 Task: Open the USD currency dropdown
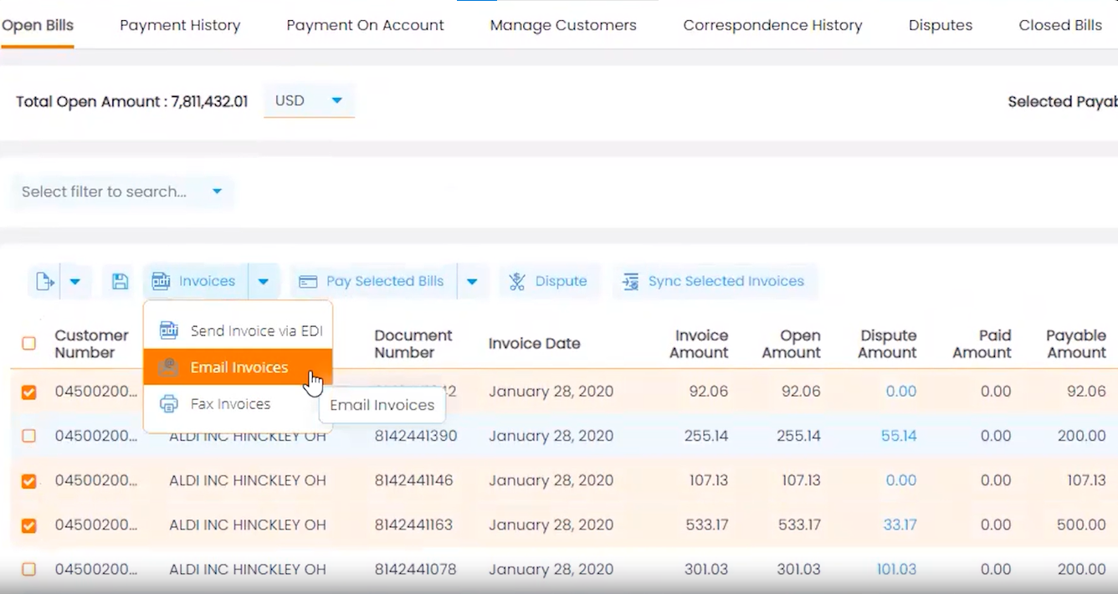(x=309, y=100)
